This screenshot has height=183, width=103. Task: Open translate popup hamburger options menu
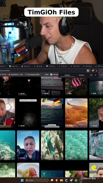91,75
